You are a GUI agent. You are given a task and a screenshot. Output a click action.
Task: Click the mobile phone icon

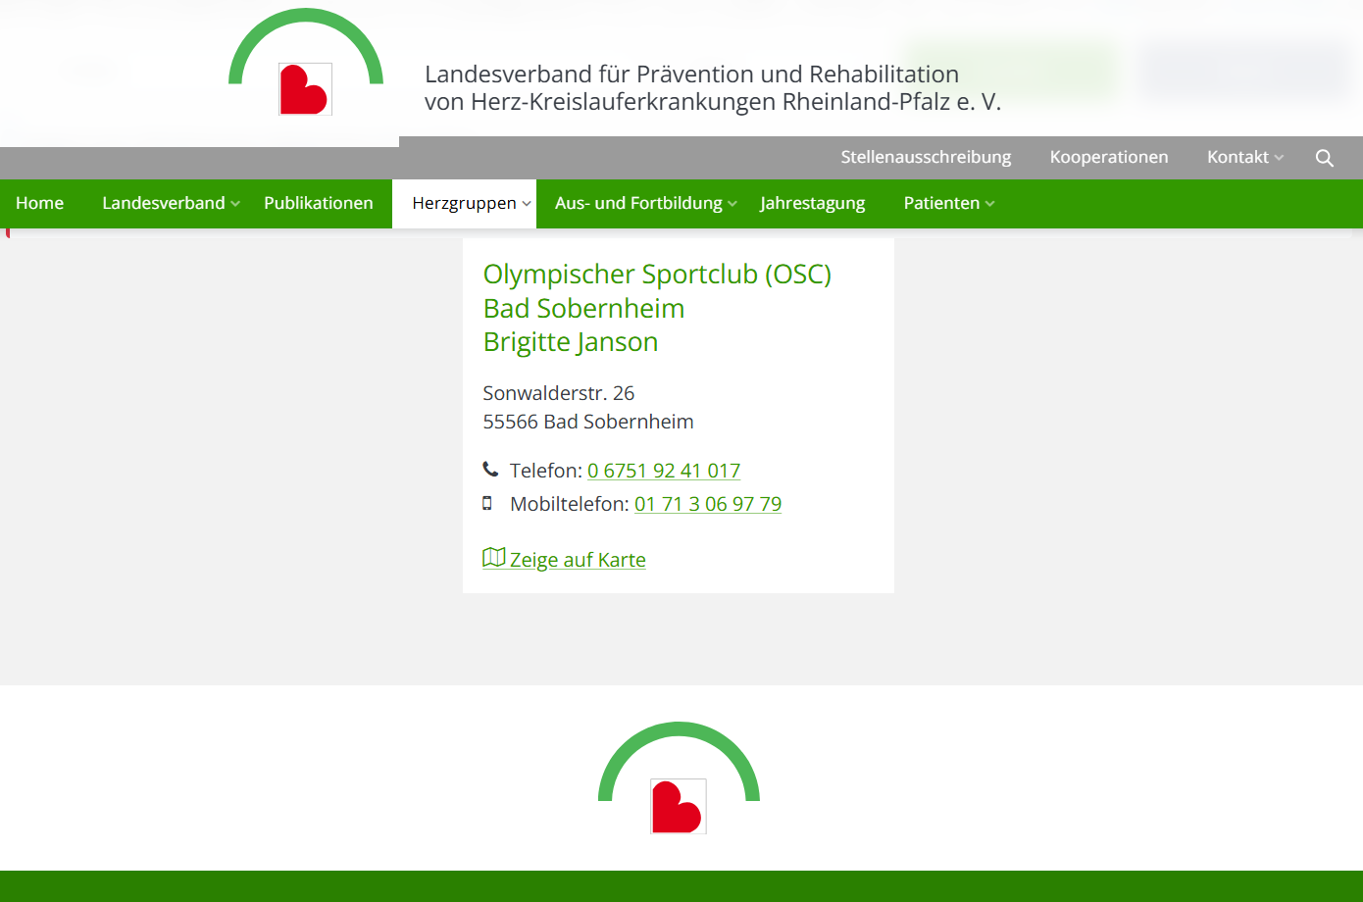(x=487, y=503)
